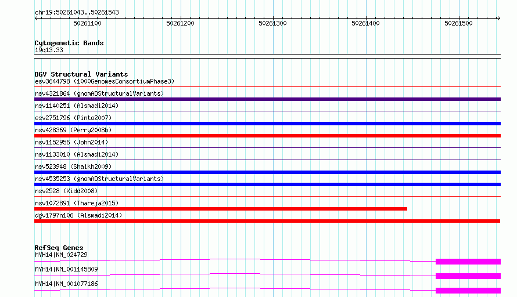Click the 50261400 ruler tick label

click(365, 23)
